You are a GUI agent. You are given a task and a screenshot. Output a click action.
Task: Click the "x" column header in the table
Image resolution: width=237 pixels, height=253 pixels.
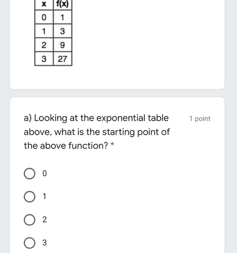click(44, 4)
